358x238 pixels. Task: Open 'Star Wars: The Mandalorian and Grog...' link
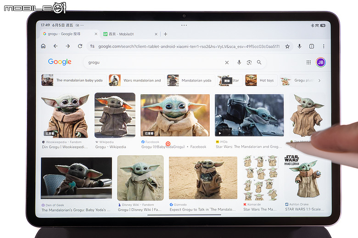249,146
